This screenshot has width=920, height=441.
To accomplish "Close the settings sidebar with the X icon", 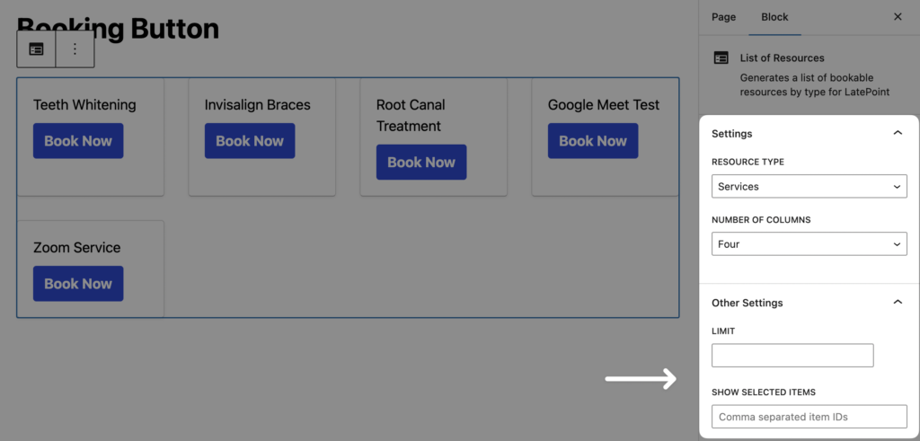I will (898, 17).
